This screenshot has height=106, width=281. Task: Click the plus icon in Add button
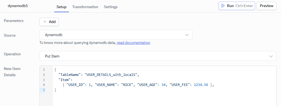pyautogui.click(x=45, y=22)
